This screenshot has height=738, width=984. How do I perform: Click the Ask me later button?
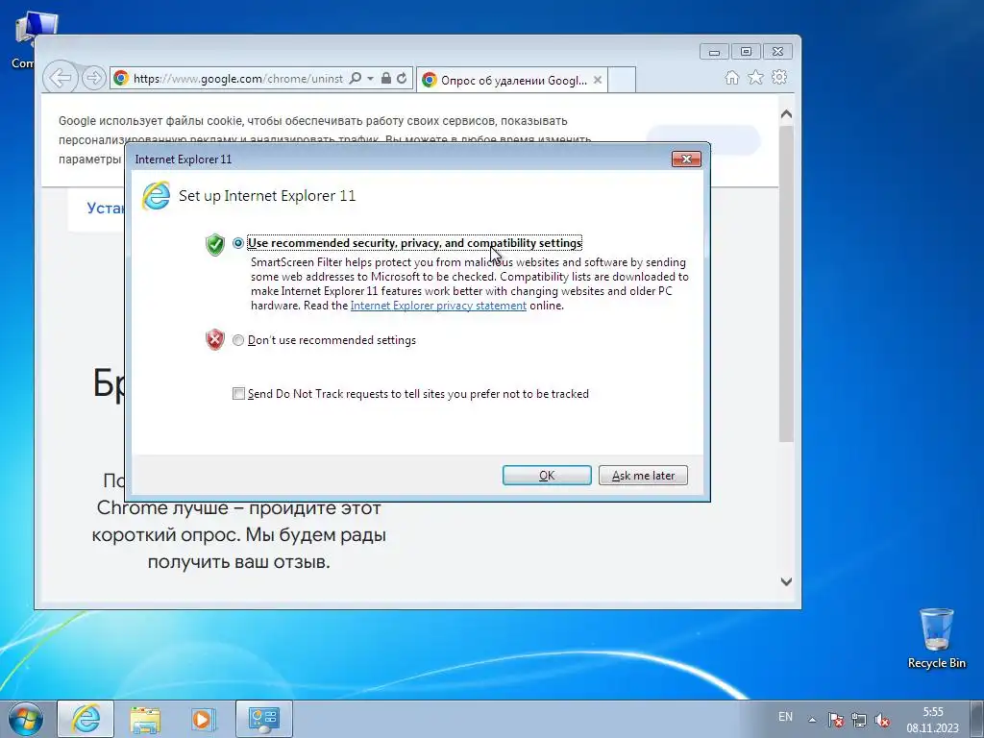[643, 475]
